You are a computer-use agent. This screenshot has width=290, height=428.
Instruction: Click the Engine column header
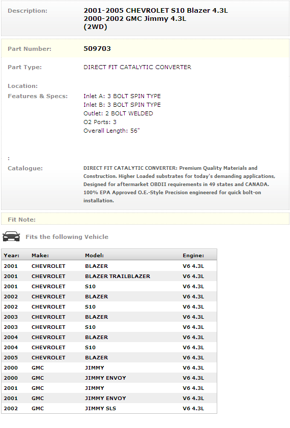(x=193, y=256)
